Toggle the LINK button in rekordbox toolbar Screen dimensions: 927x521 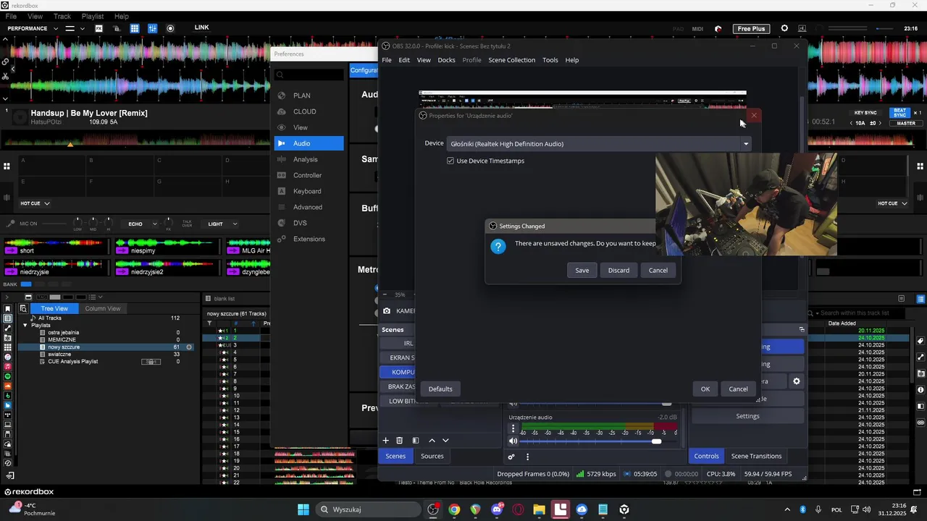coord(202,27)
